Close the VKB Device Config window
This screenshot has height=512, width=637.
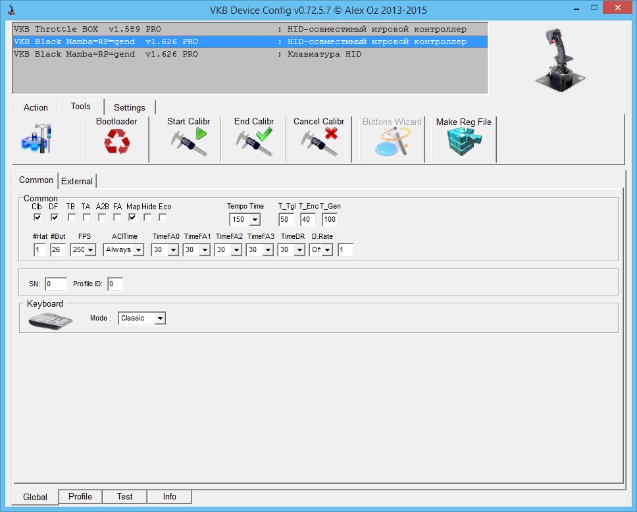click(618, 8)
